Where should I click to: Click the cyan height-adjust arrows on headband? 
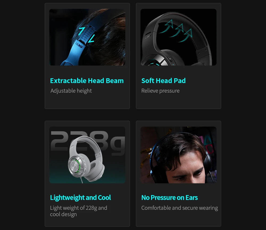pyautogui.click(x=87, y=35)
